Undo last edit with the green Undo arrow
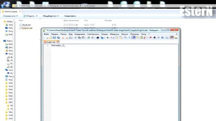The image size is (216, 121). click(88, 37)
